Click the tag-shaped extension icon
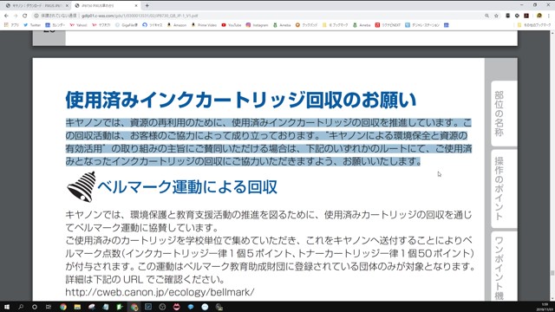This screenshot has width=555, height=312. pyautogui.click(x=517, y=16)
